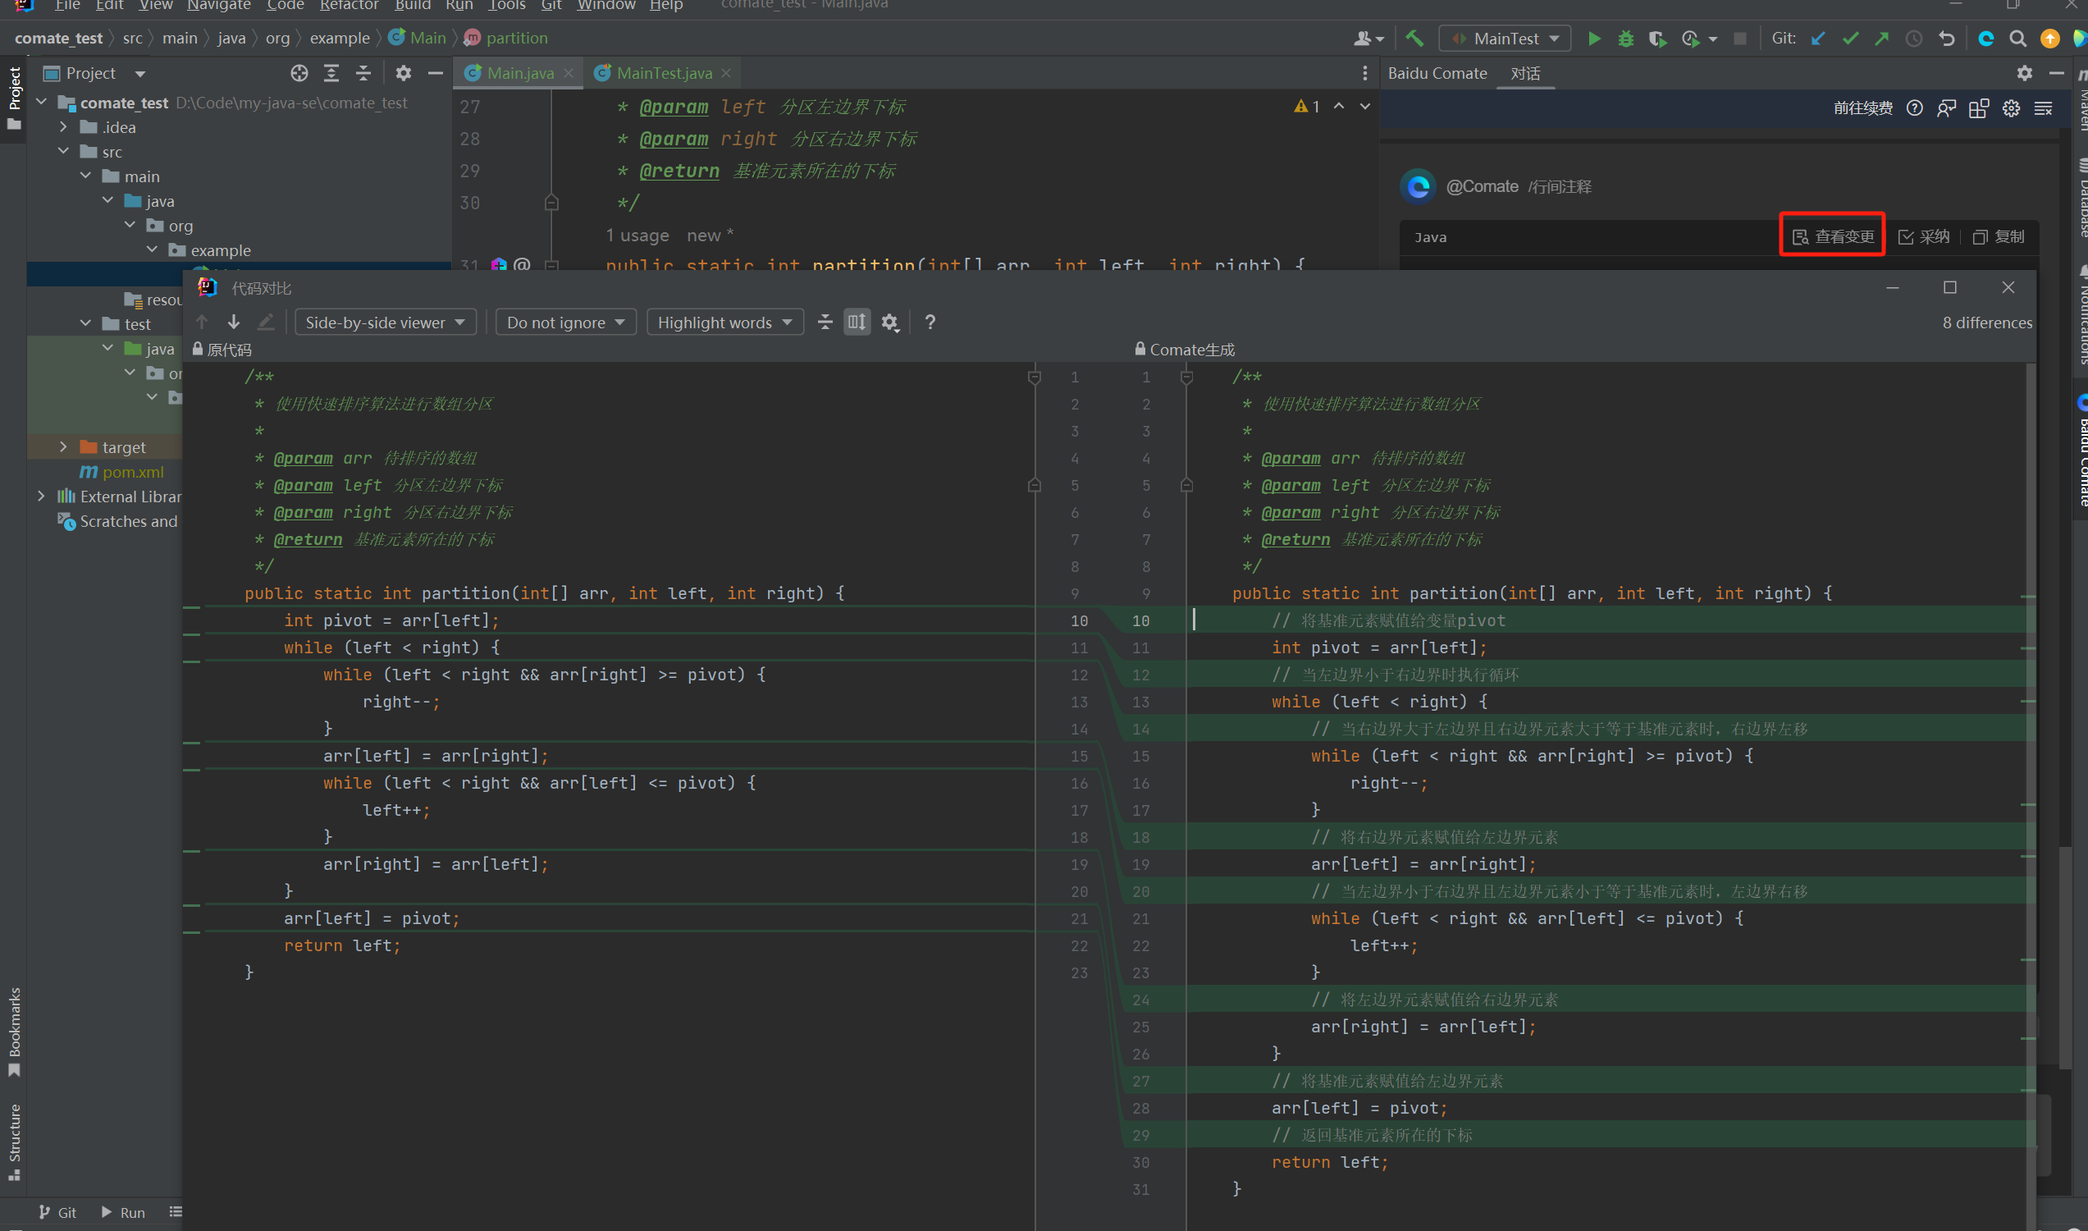
Task: Select the Side-by-side viewer dropdown
Action: click(384, 321)
